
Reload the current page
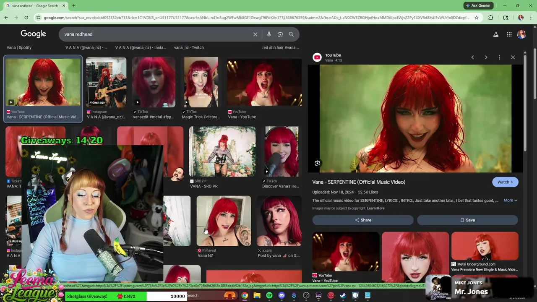pyautogui.click(x=26, y=18)
